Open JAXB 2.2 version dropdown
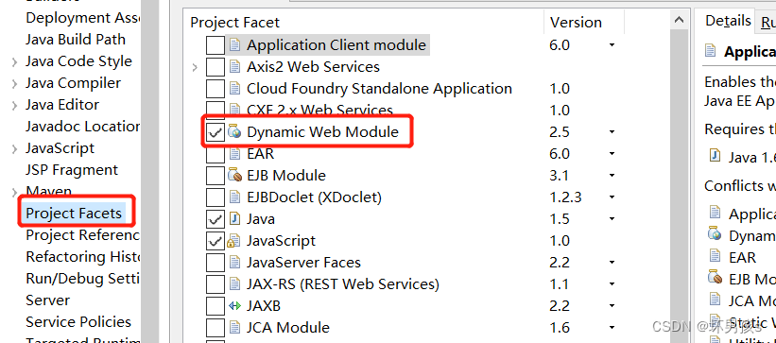 click(612, 307)
